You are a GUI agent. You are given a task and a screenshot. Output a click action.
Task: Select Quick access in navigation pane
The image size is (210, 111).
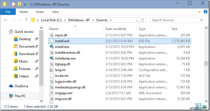pos(24,32)
